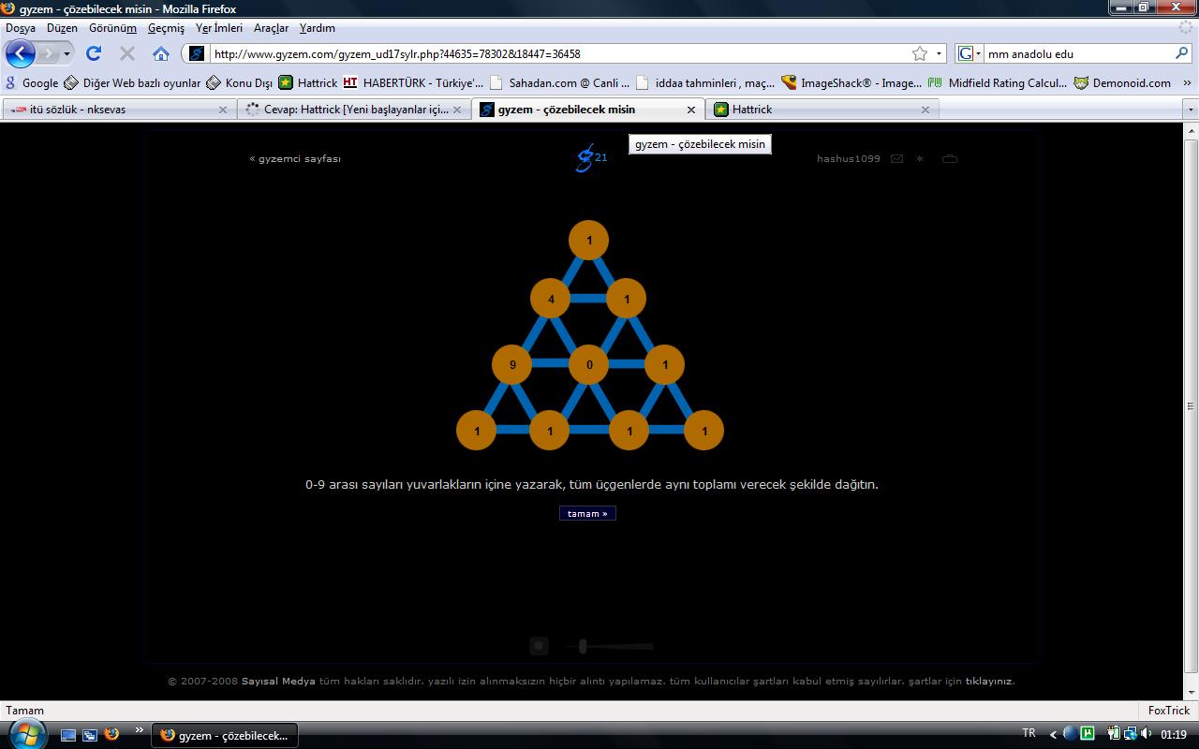Open the volume speaker tray icon
Viewport: 1199px width, 749px height.
coord(1147,734)
